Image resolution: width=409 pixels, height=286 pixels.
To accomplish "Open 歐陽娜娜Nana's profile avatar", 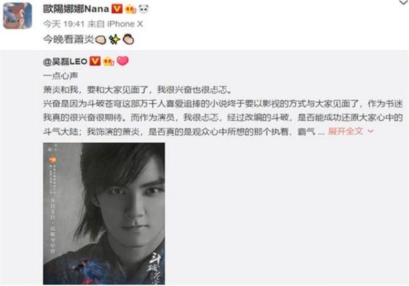I will pyautogui.click(x=18, y=16).
